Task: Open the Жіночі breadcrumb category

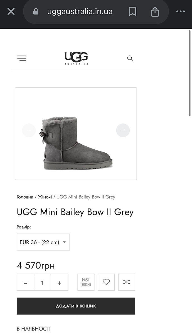Action: 45,197
